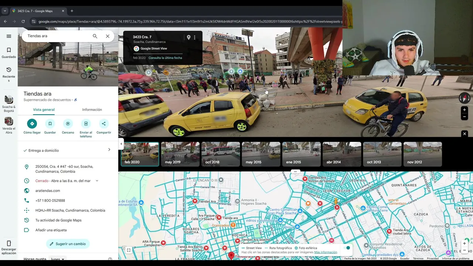Click Enviar al teléfono icon
Image resolution: width=473 pixels, height=266 pixels.
click(86, 123)
